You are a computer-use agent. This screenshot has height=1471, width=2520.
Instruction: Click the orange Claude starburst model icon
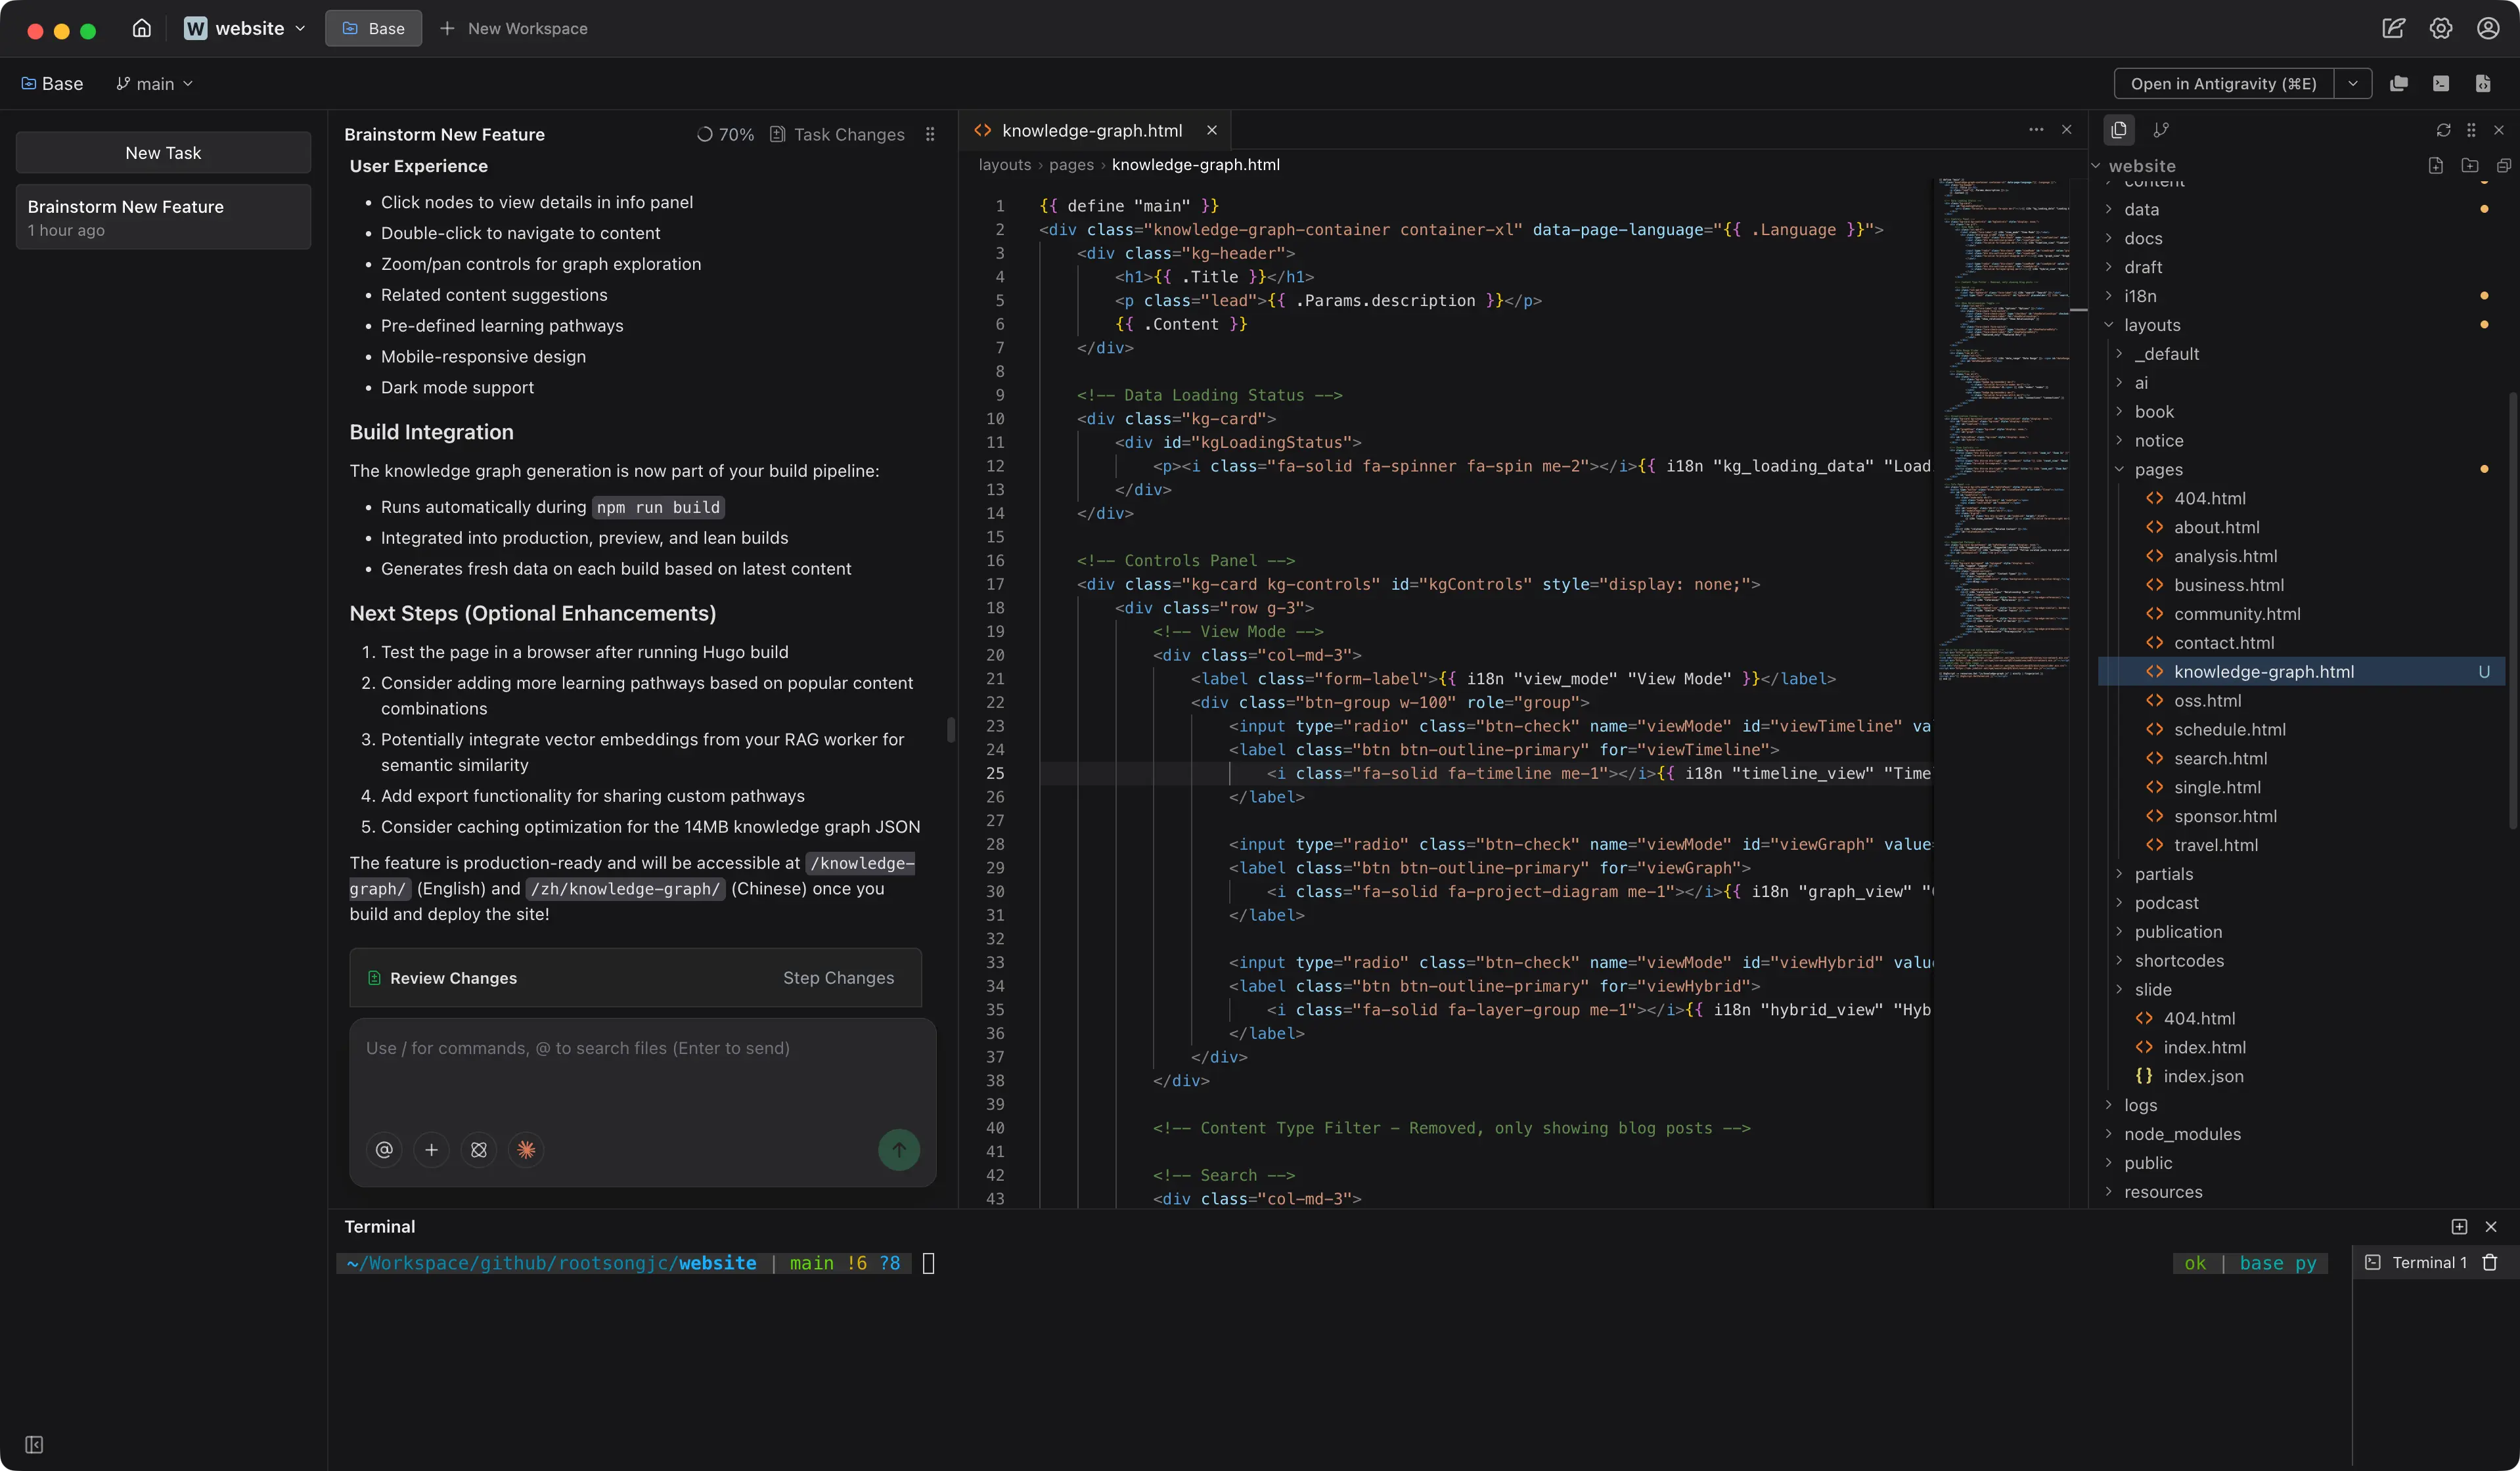(x=526, y=1149)
